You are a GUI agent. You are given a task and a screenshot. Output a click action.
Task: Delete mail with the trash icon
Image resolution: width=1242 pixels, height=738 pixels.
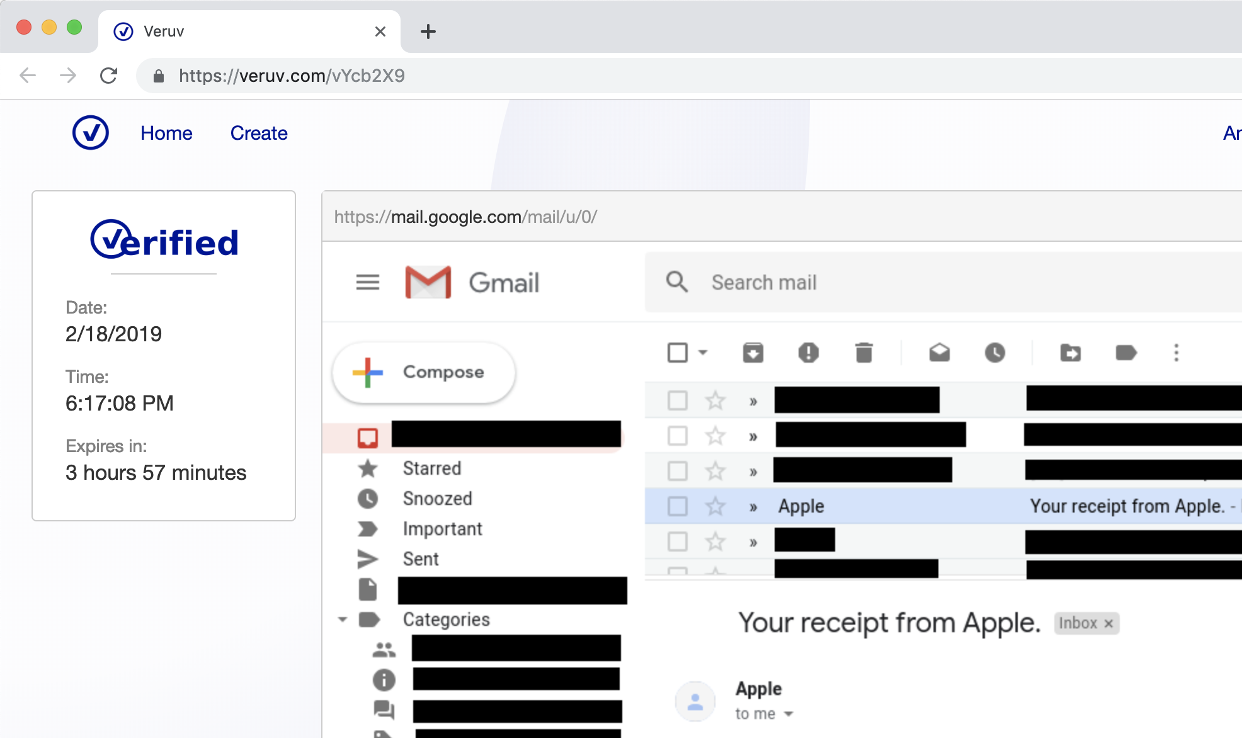pos(864,353)
